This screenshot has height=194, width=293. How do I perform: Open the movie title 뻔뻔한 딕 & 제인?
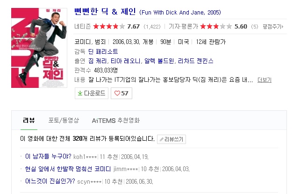pos(105,12)
